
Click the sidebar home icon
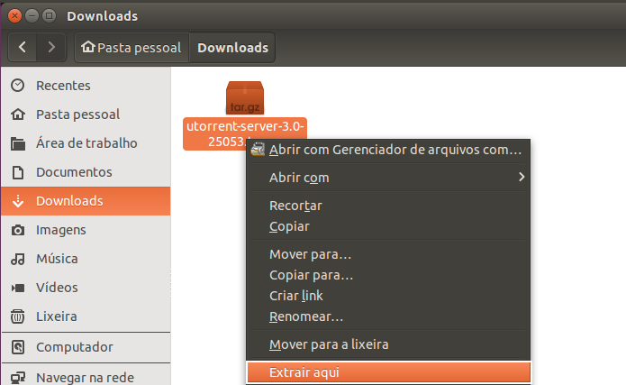[x=18, y=115]
